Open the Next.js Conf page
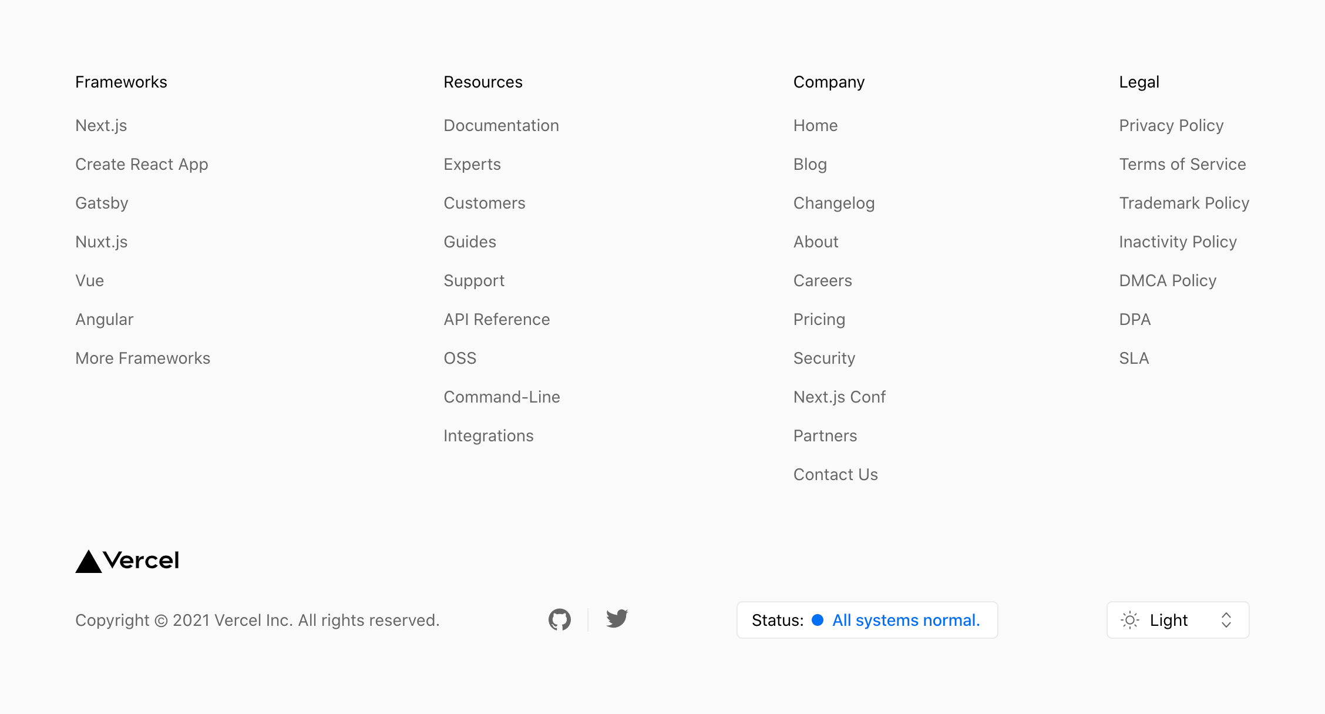Viewport: 1325px width, 714px height. (839, 397)
